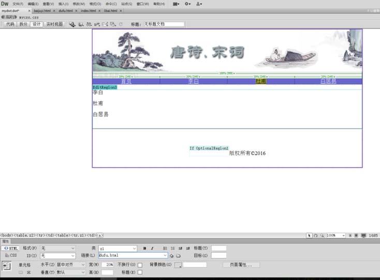Expand the 100% zoom level dropdown
The height and width of the screenshot is (280, 380).
tap(336, 235)
